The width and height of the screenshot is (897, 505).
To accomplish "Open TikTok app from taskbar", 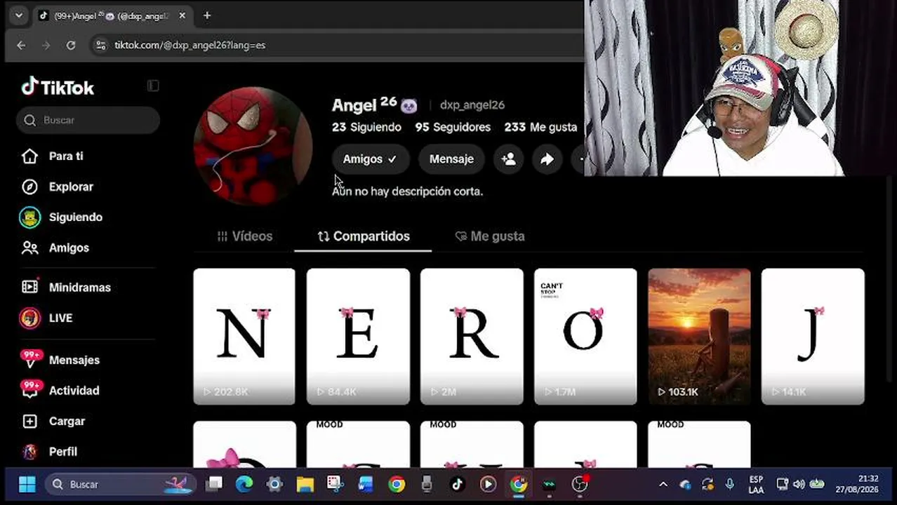I will (x=457, y=484).
